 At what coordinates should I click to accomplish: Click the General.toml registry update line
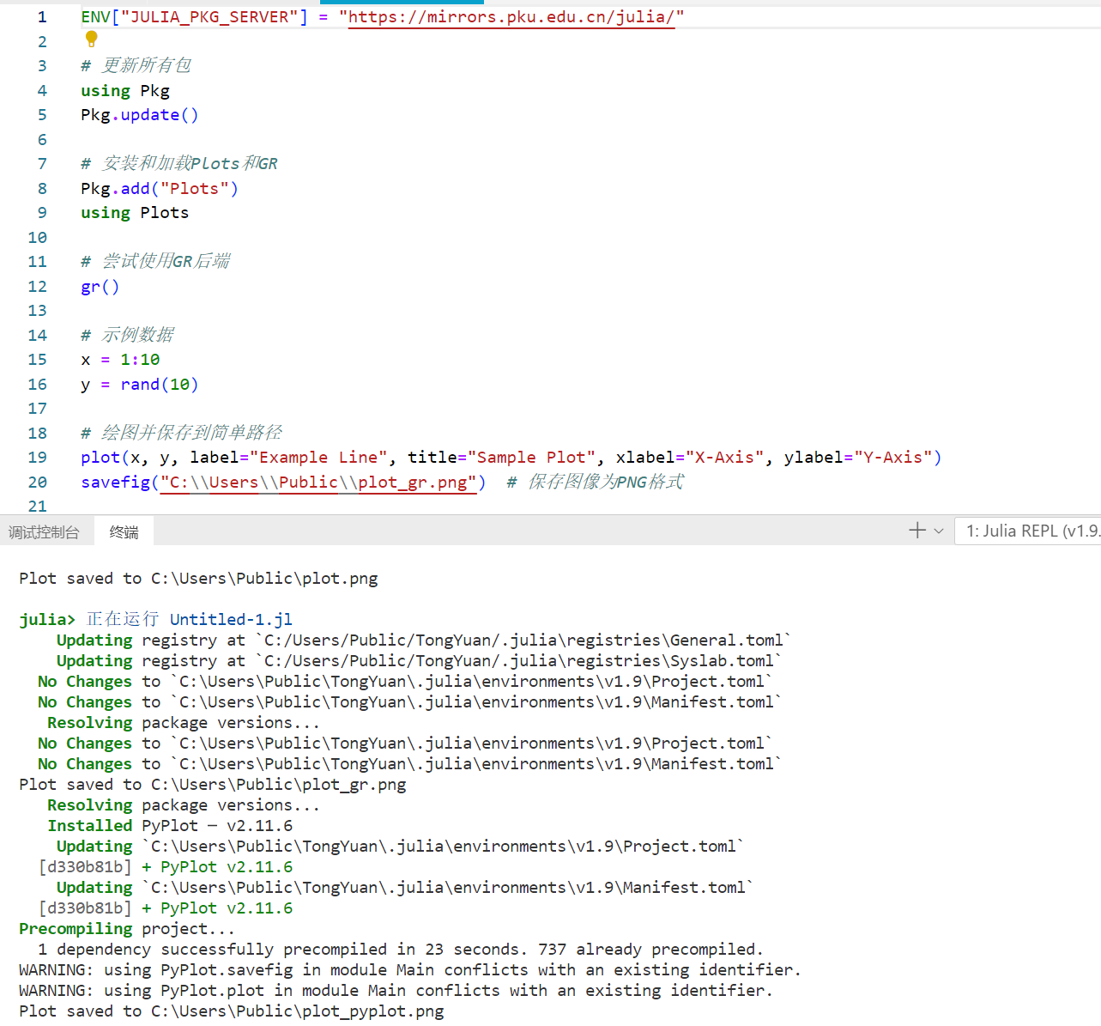point(424,640)
